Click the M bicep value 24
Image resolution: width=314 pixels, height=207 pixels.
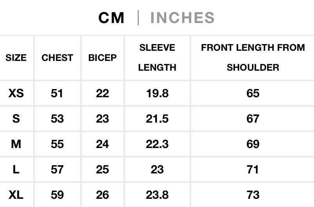click(x=102, y=144)
